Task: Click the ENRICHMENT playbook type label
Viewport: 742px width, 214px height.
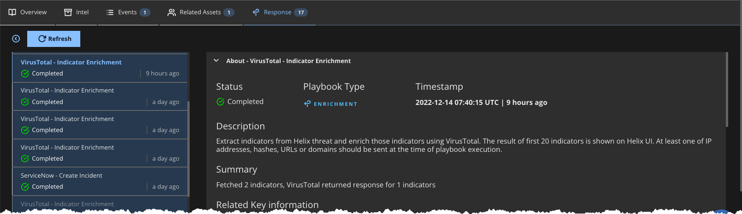Action: point(335,104)
